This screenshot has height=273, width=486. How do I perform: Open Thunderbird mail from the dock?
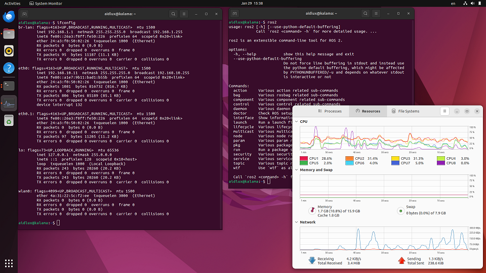9,17
